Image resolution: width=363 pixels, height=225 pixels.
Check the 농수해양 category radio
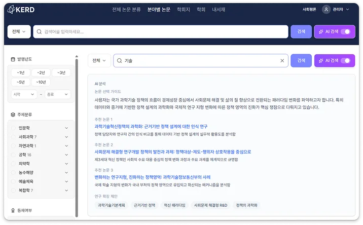(x=13, y=173)
